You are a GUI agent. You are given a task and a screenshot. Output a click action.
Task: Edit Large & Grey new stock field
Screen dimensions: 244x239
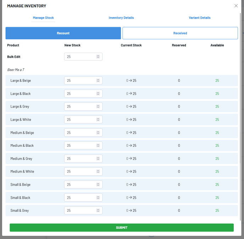83,106
